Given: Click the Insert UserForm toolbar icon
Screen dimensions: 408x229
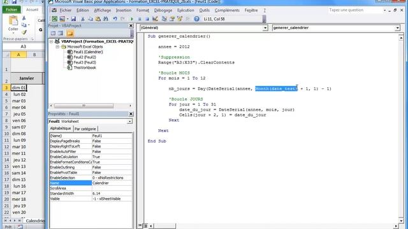Looking at the screenshot, I should (x=62, y=19).
